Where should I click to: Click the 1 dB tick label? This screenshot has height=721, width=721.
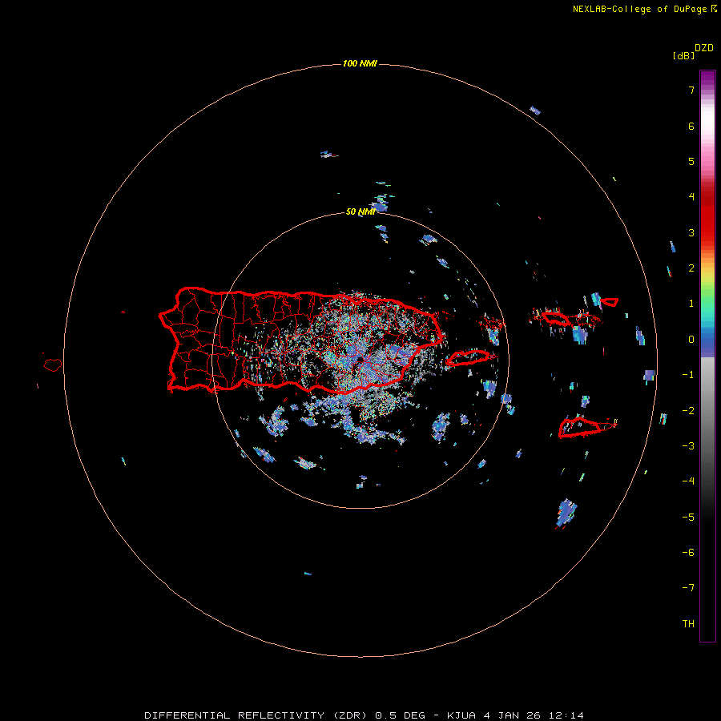691,304
